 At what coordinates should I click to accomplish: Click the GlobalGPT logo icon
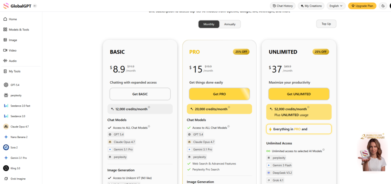[x=6, y=6]
